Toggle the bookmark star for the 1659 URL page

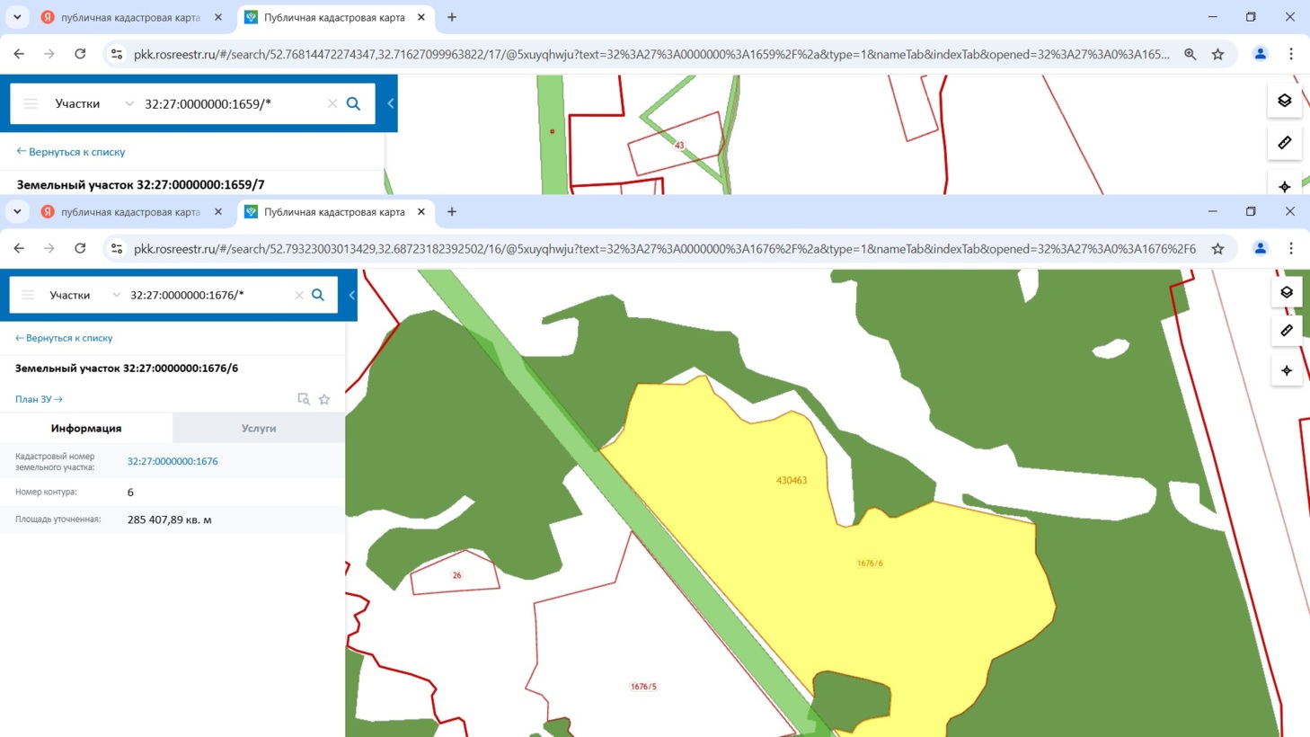click(x=1217, y=54)
